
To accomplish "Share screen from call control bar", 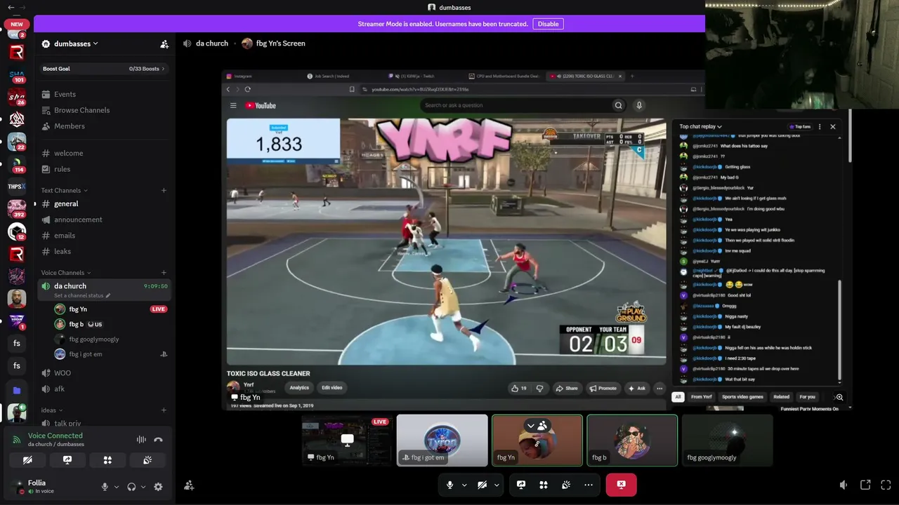I will tap(521, 485).
